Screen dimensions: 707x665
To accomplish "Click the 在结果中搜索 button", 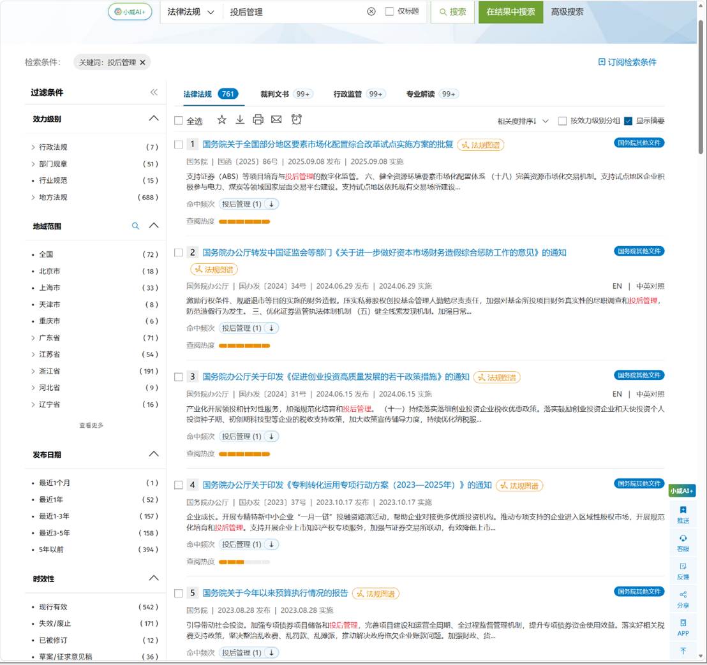I will click(x=510, y=12).
